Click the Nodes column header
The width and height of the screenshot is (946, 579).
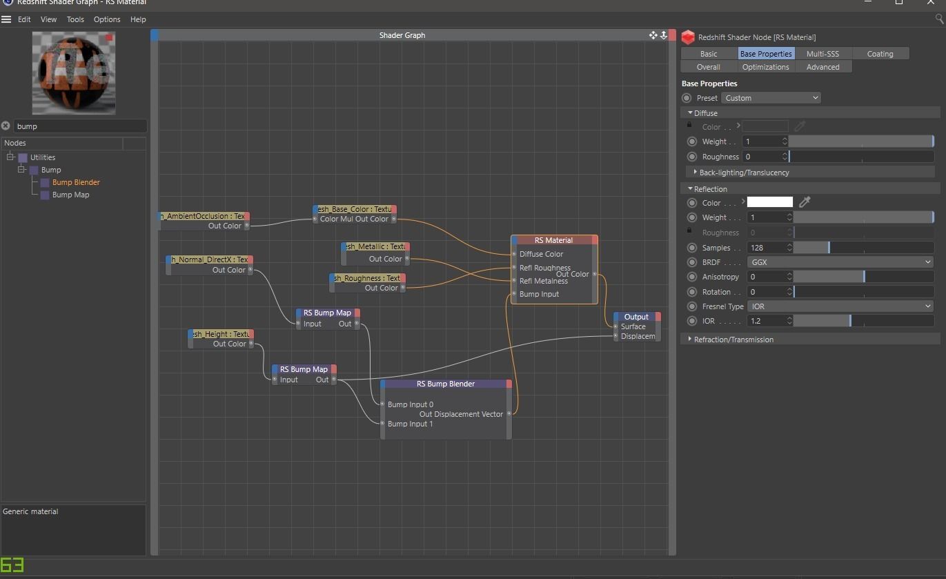tap(62, 143)
